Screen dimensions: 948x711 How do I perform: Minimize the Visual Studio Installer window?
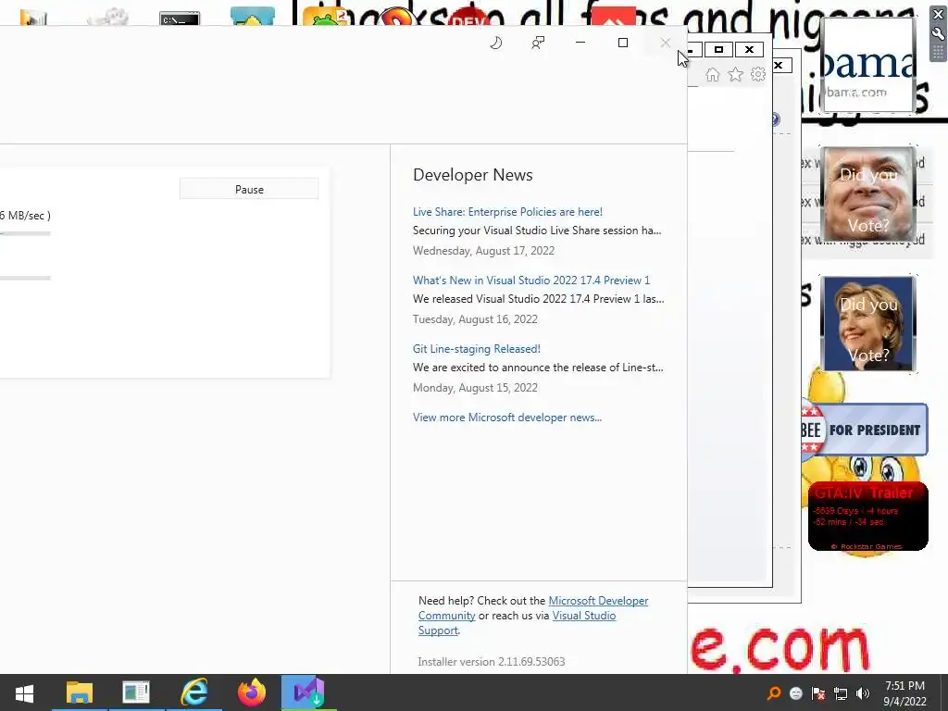tap(580, 43)
